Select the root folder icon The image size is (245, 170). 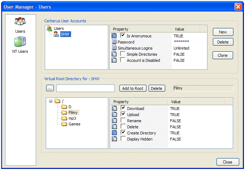coord(57,101)
